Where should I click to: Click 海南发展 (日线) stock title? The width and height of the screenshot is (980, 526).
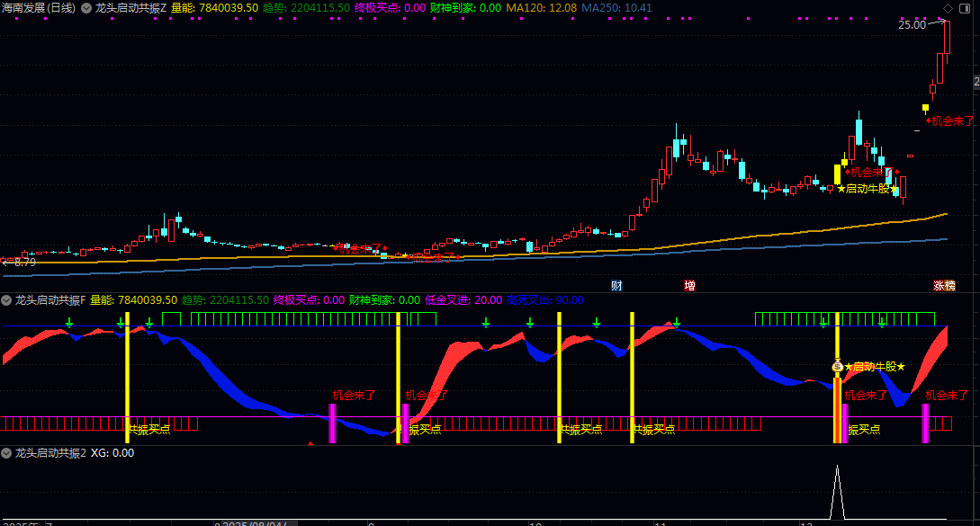pyautogui.click(x=39, y=7)
